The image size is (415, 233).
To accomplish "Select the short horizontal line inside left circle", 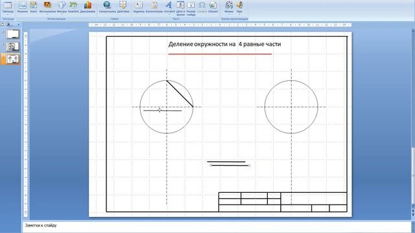I will 163,111.
